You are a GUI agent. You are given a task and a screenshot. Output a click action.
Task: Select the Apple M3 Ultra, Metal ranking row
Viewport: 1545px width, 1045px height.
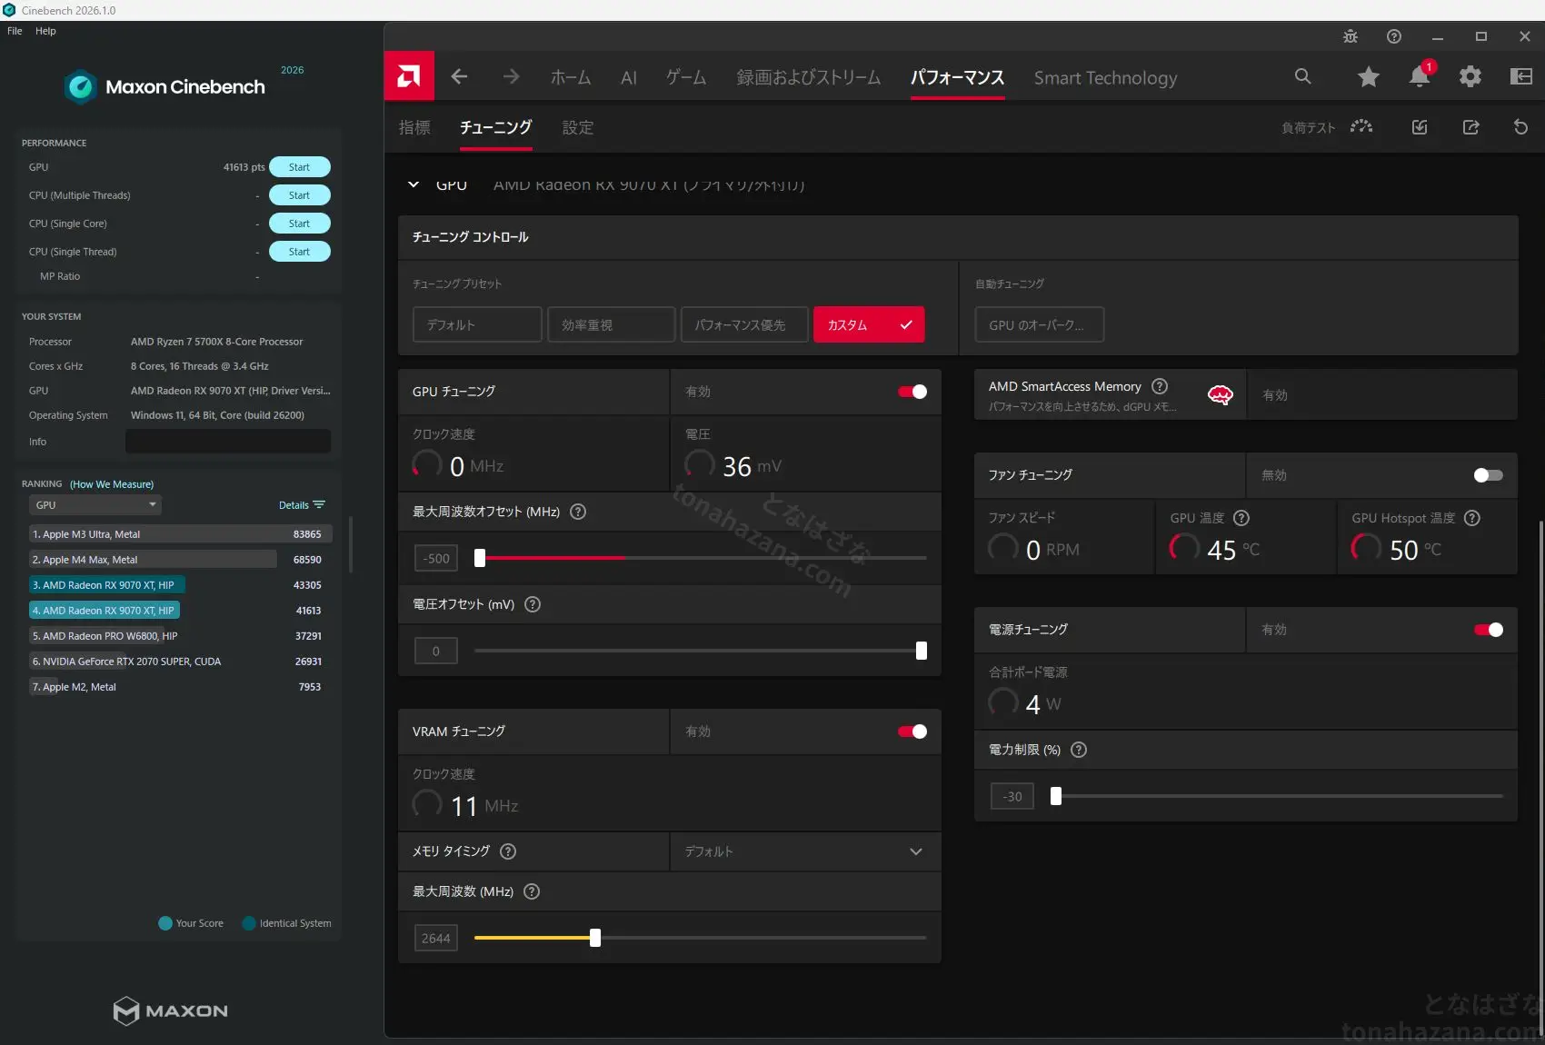(x=181, y=534)
